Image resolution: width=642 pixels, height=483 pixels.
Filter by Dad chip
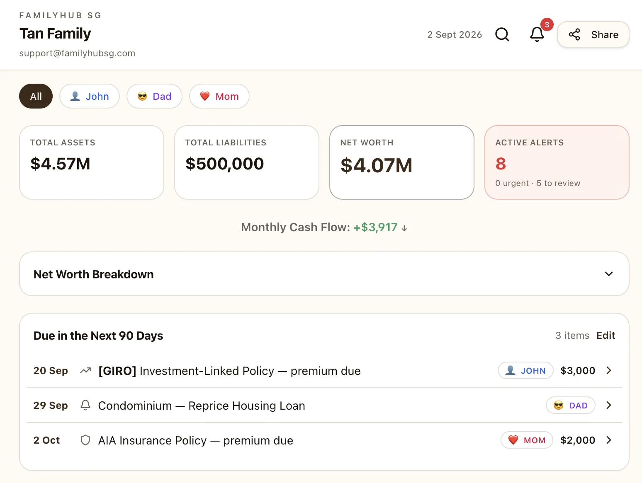pyautogui.click(x=154, y=96)
